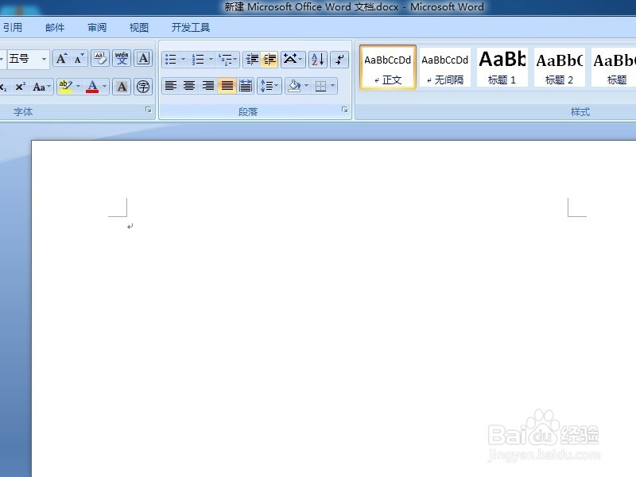Apply borders icon
The image size is (636, 477).
pyautogui.click(x=320, y=86)
